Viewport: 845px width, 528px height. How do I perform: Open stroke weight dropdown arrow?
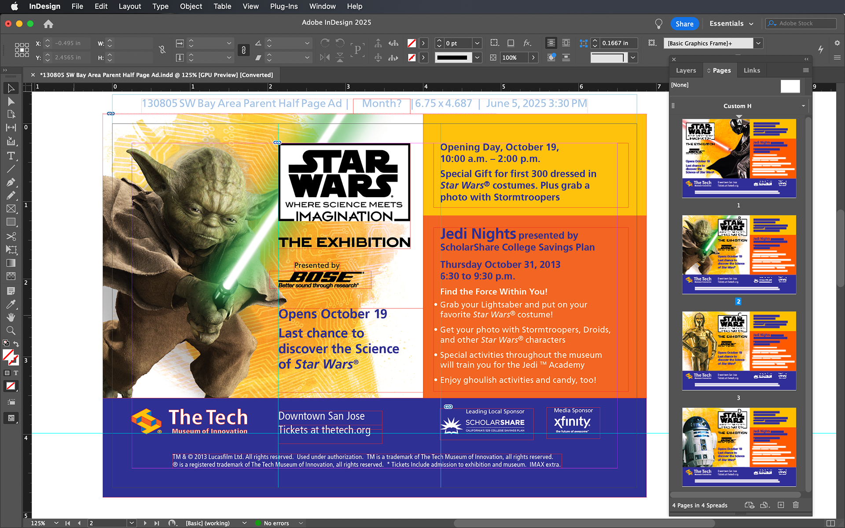coord(477,43)
